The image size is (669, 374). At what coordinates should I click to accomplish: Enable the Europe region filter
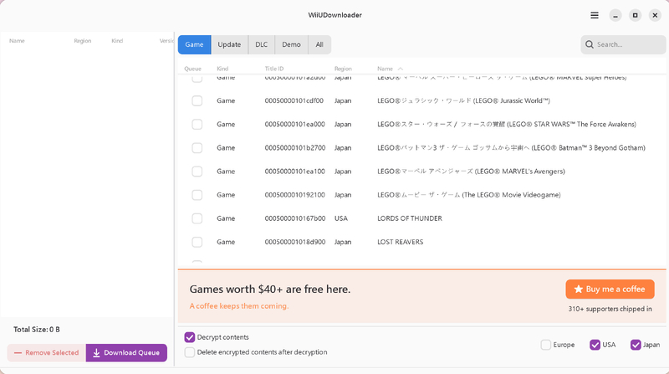(546, 345)
